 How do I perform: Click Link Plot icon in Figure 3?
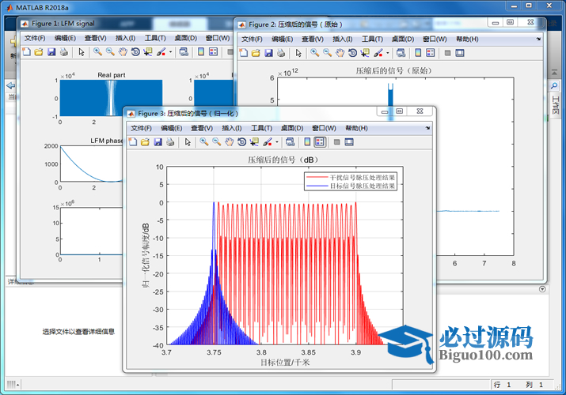click(290, 142)
